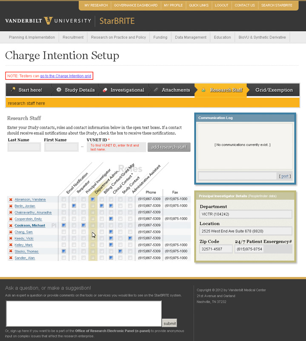Uncheck Requestor for Berlin, Jordan
The width and height of the screenshot is (306, 341).
74,206
